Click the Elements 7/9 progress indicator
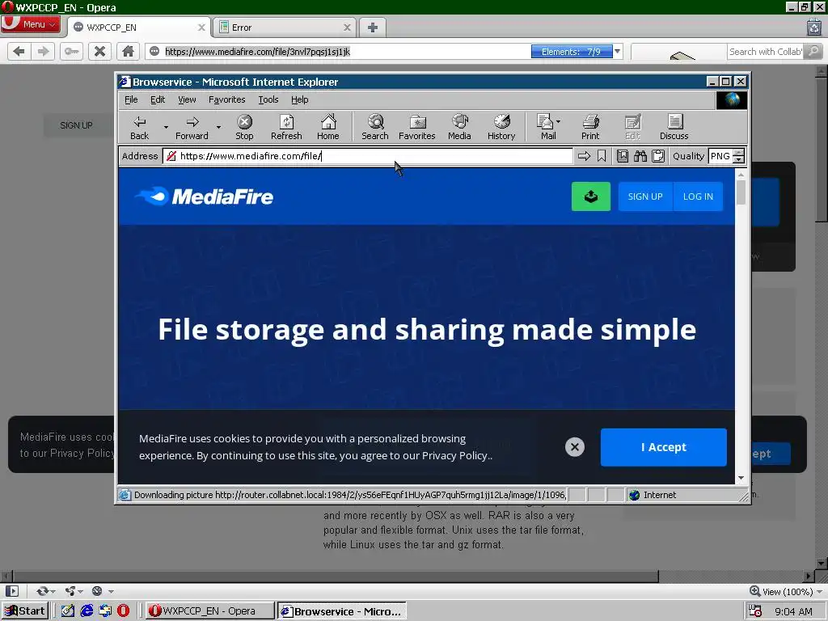 point(572,51)
